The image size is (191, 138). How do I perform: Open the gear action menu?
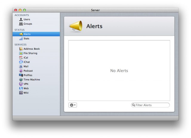point(73,105)
